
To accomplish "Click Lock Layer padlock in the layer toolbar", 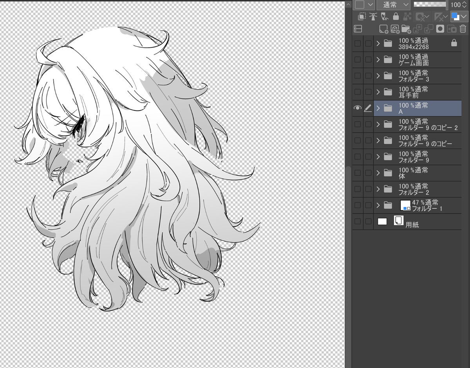I will pos(396,16).
